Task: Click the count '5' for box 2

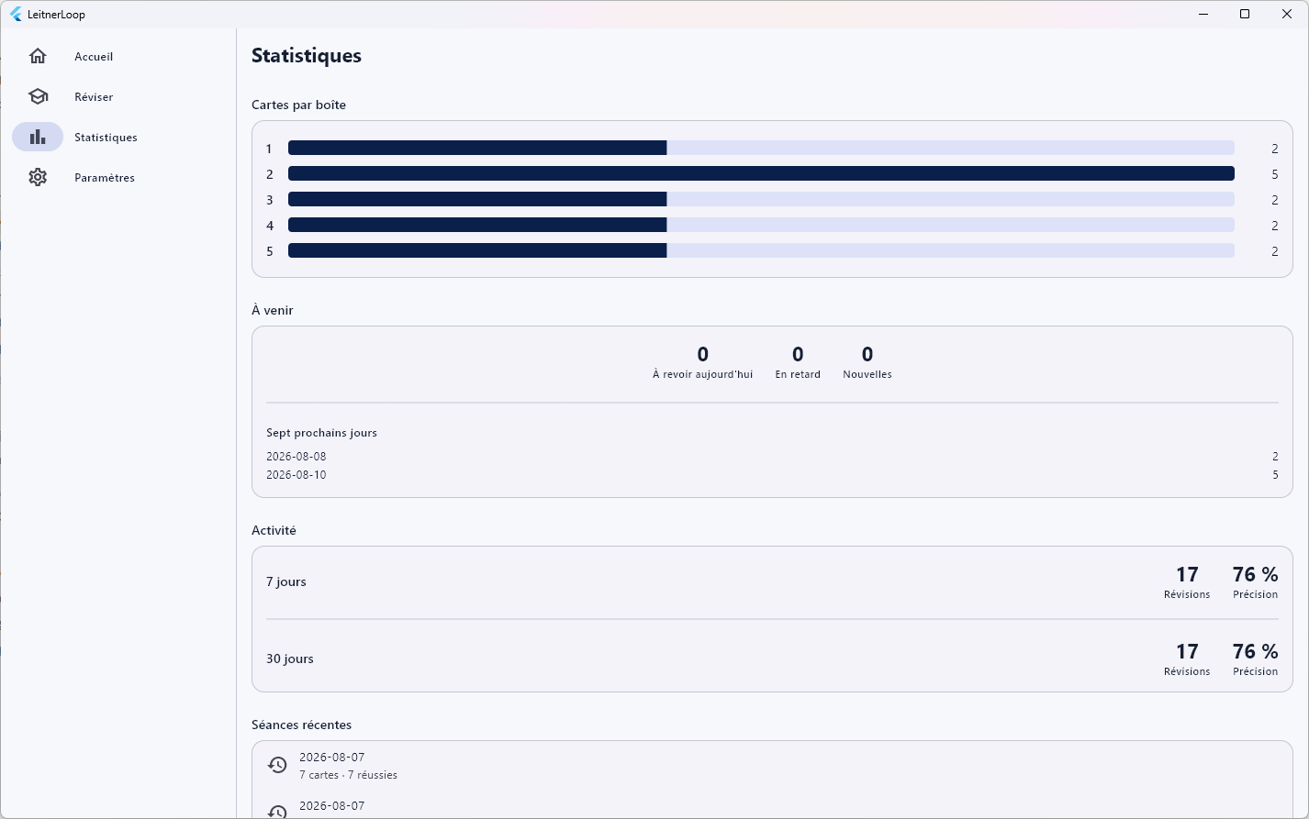Action: 1275,174
